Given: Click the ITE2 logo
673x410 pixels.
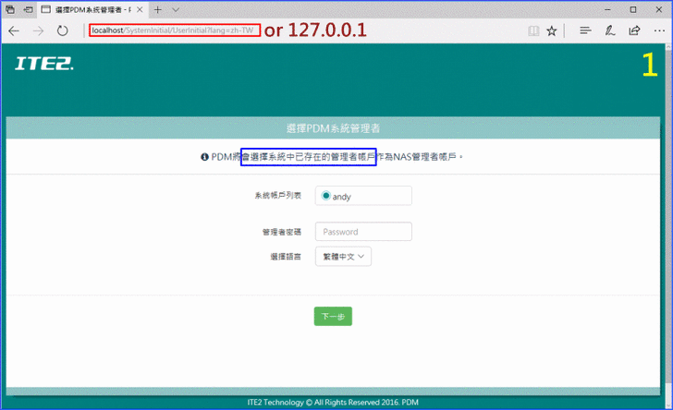Looking at the screenshot, I should click(x=44, y=64).
